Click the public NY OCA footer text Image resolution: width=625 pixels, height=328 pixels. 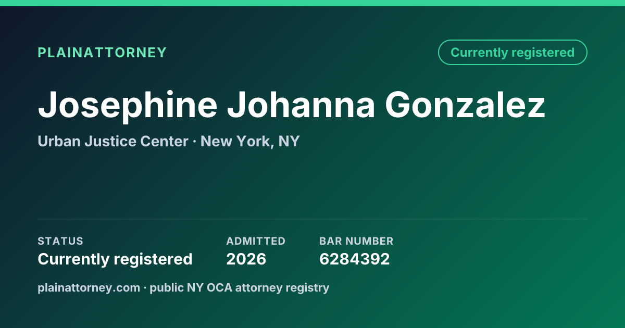tap(191, 287)
